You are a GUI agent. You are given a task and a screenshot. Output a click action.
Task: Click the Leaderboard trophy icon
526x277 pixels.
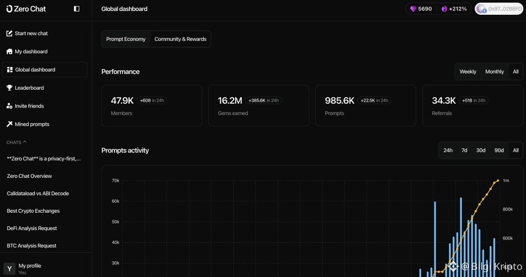(x=9, y=88)
